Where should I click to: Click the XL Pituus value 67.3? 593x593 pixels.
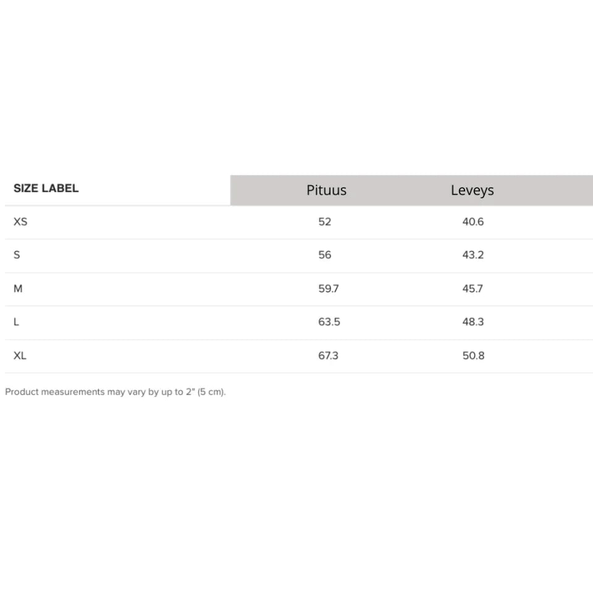pos(329,356)
